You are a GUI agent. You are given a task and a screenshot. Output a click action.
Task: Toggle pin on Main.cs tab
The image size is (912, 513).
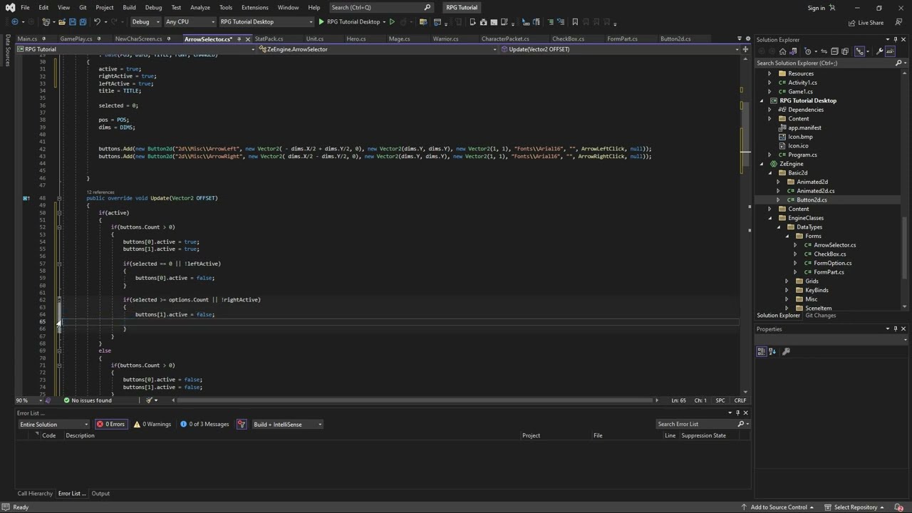coord(44,39)
